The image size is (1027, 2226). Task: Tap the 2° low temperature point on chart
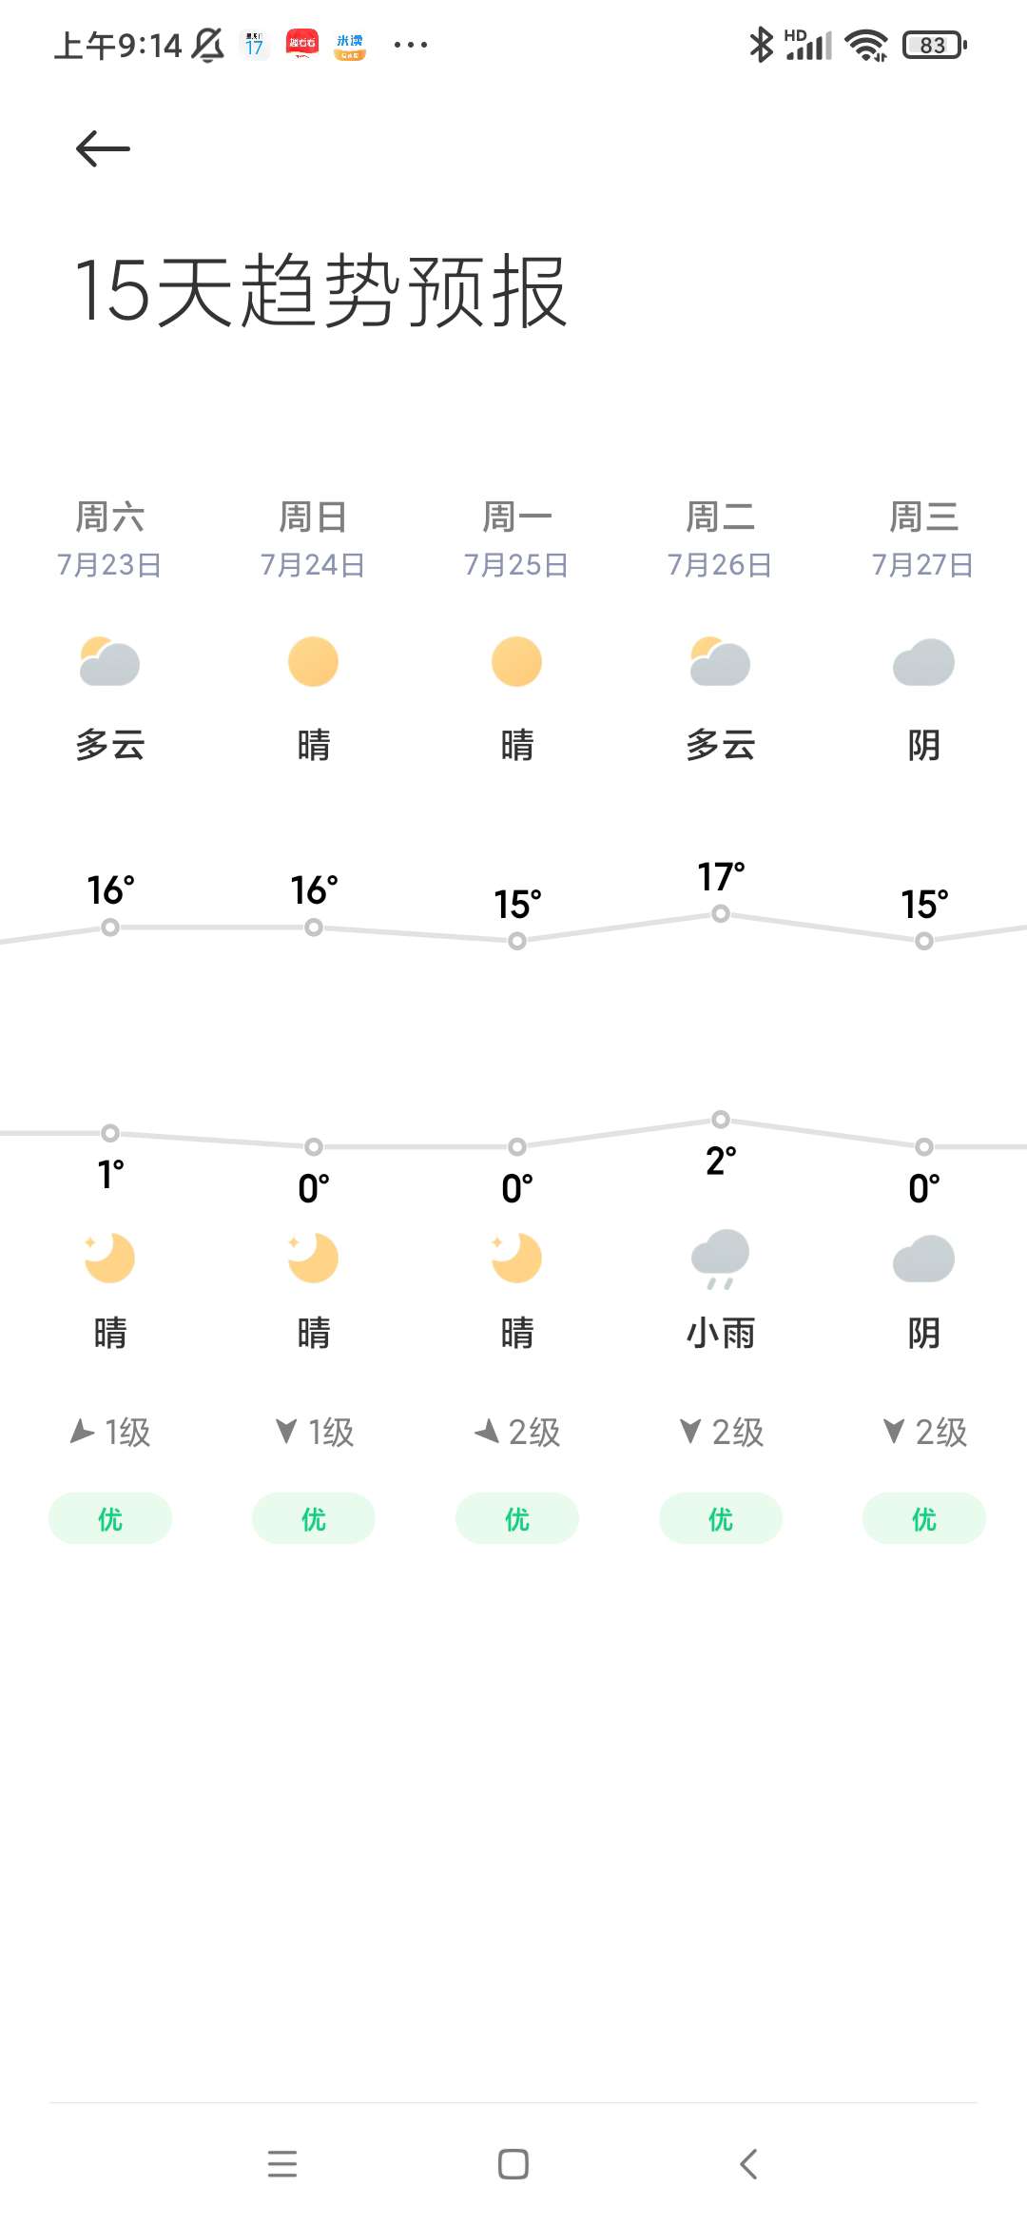(x=721, y=1119)
